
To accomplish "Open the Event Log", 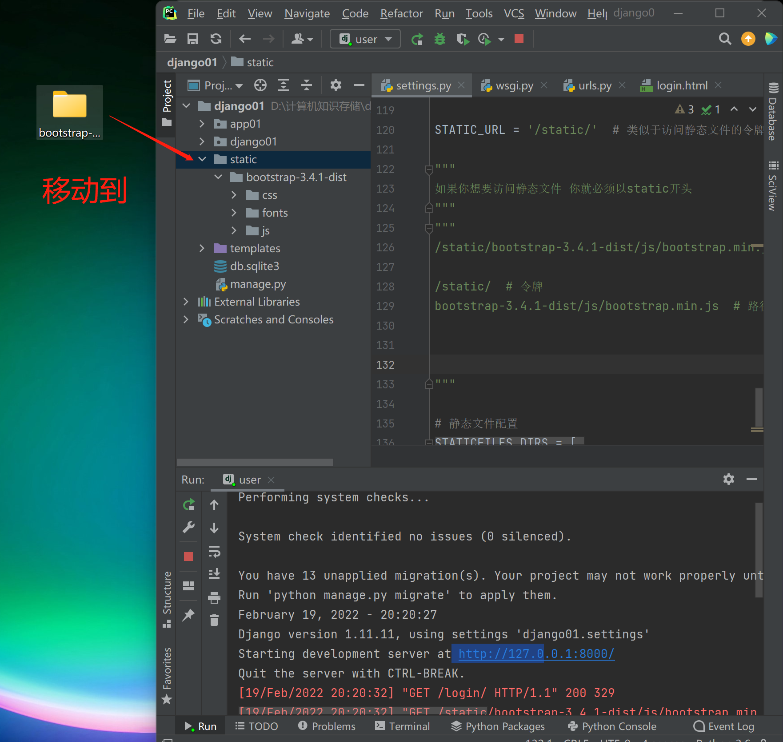I will (x=724, y=726).
